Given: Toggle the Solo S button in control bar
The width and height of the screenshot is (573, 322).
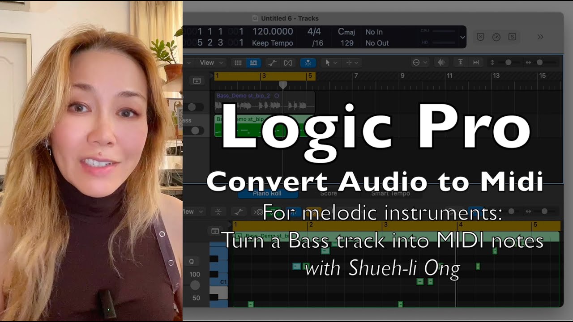Looking at the screenshot, I should (512, 37).
